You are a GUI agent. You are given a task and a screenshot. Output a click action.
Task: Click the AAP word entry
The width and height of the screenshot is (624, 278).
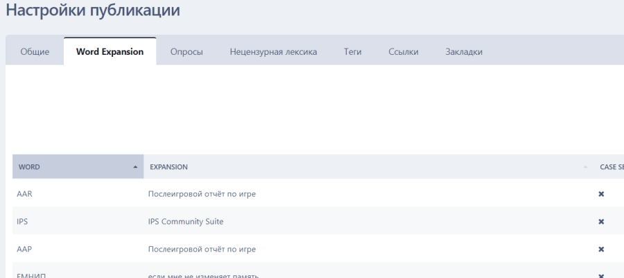point(25,250)
